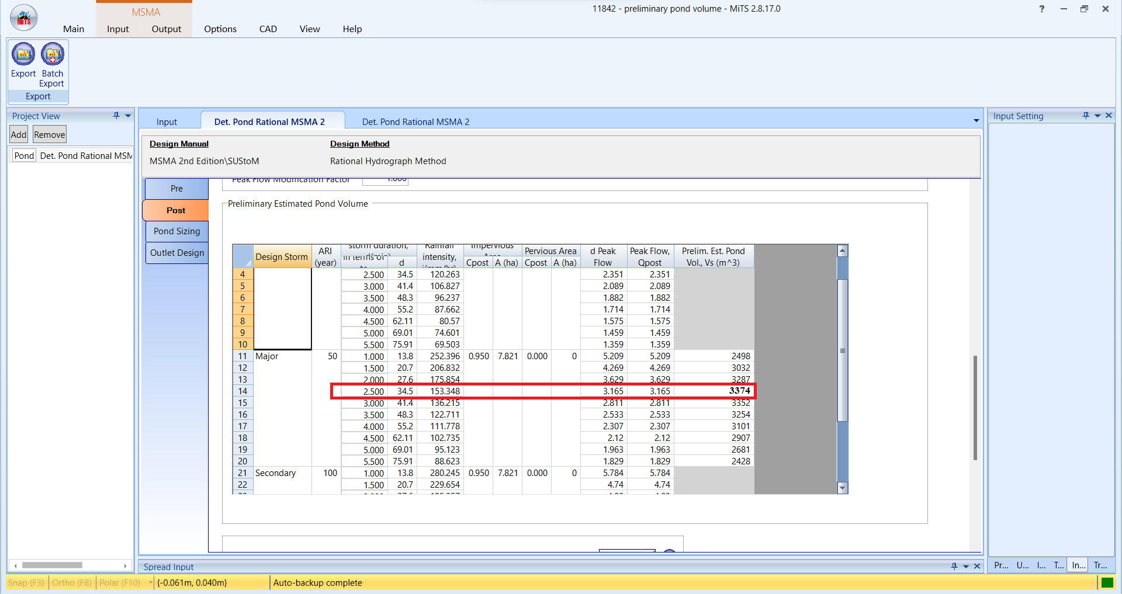Open the Input ribbon tab
Screen dimensions: 1122x594
coord(118,29)
